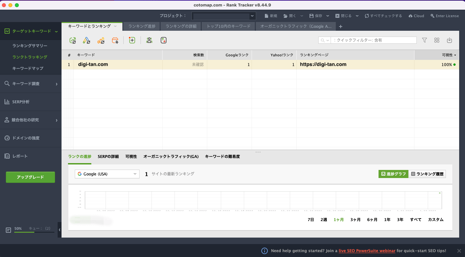
Task: Click the add keywords plus icon
Action: (132, 40)
